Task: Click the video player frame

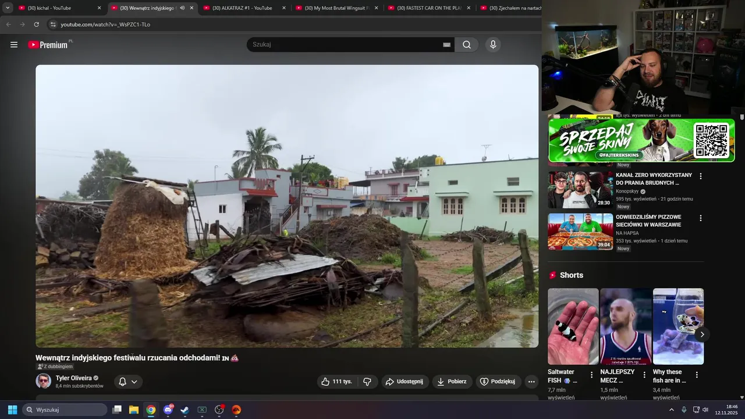Action: (287, 206)
